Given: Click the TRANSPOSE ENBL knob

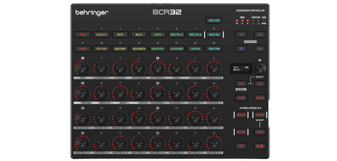Looking at the screenshot, I should (x=214, y=68).
